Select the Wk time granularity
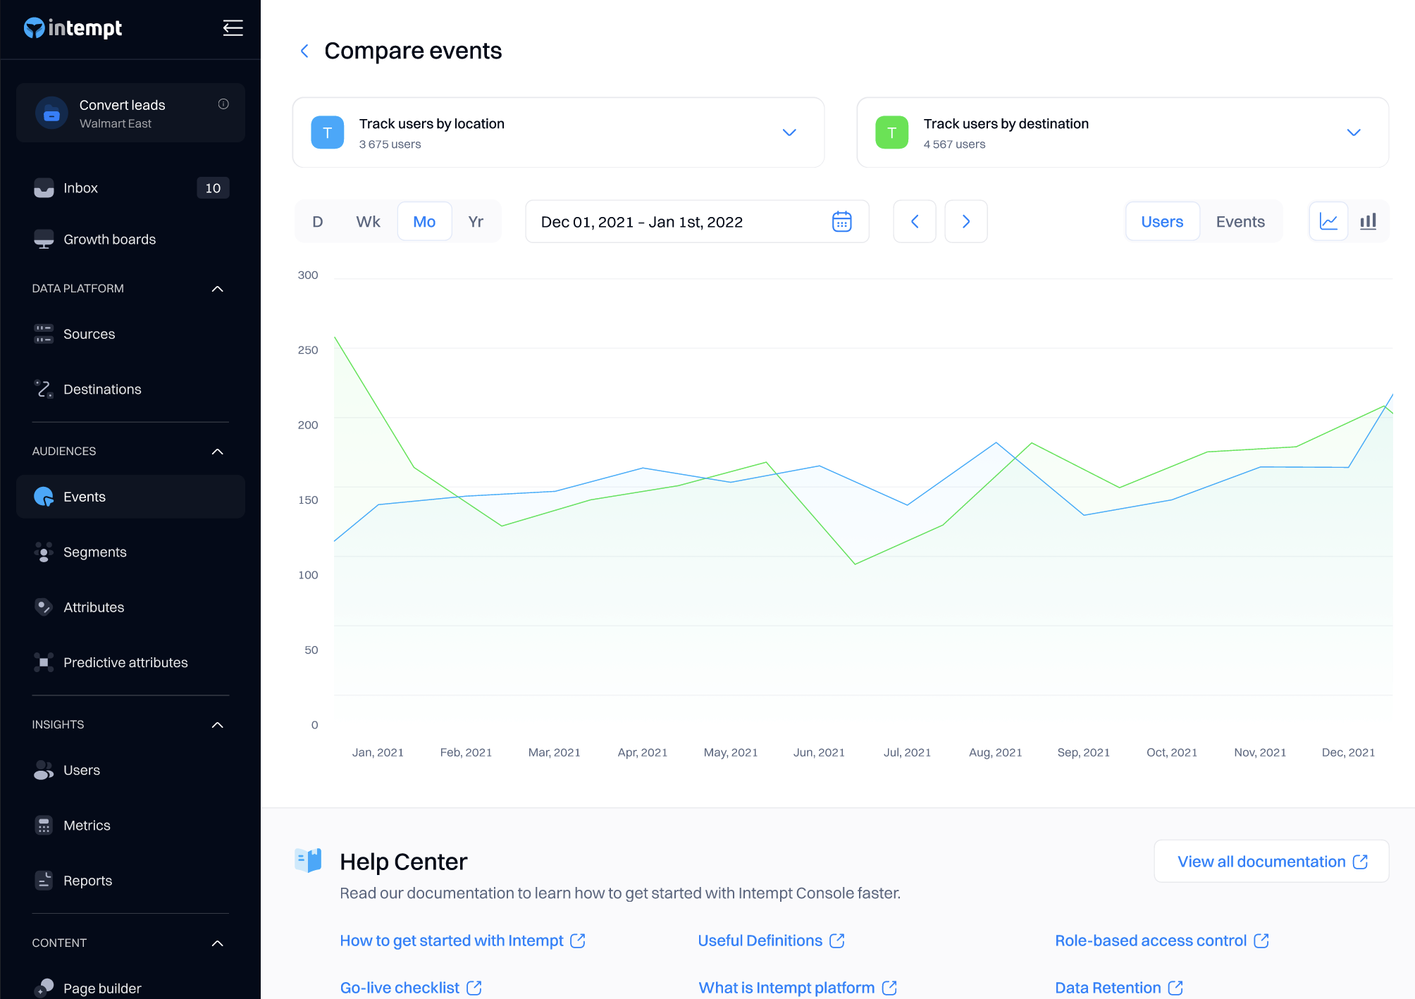The height and width of the screenshot is (999, 1415). (368, 222)
